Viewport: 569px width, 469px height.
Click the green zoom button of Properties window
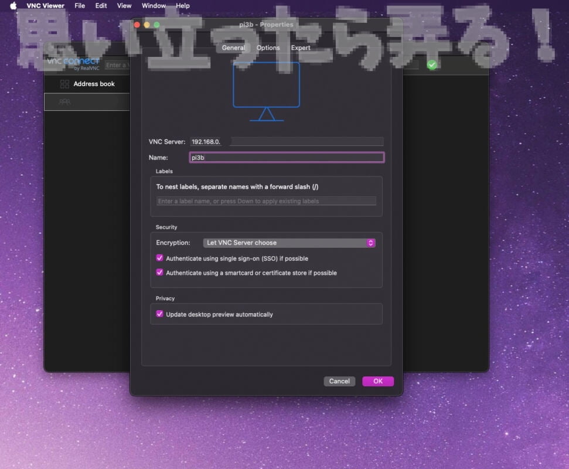[x=156, y=25]
